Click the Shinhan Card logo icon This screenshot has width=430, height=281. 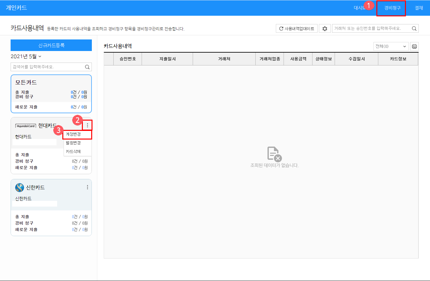pyautogui.click(x=20, y=187)
